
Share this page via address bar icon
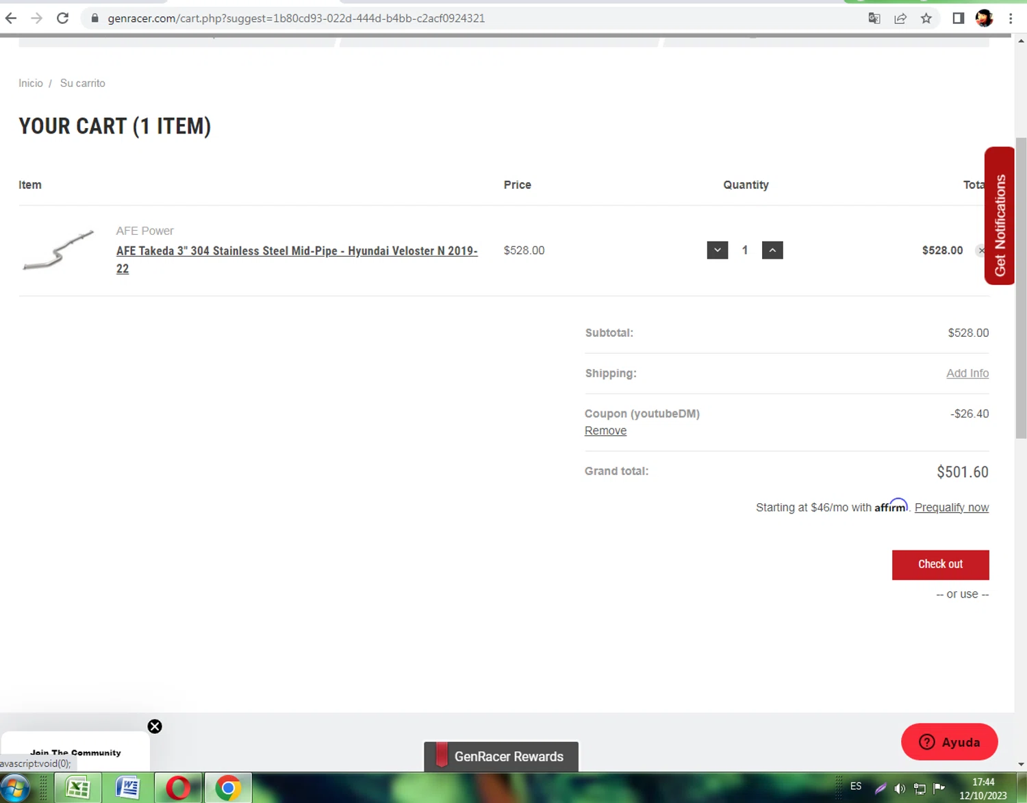(x=900, y=18)
